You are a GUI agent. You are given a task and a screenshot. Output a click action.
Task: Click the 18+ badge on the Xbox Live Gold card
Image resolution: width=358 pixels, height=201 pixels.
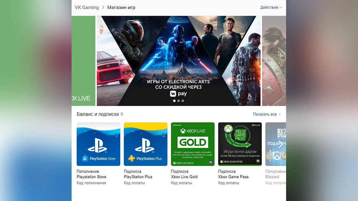coord(211,162)
